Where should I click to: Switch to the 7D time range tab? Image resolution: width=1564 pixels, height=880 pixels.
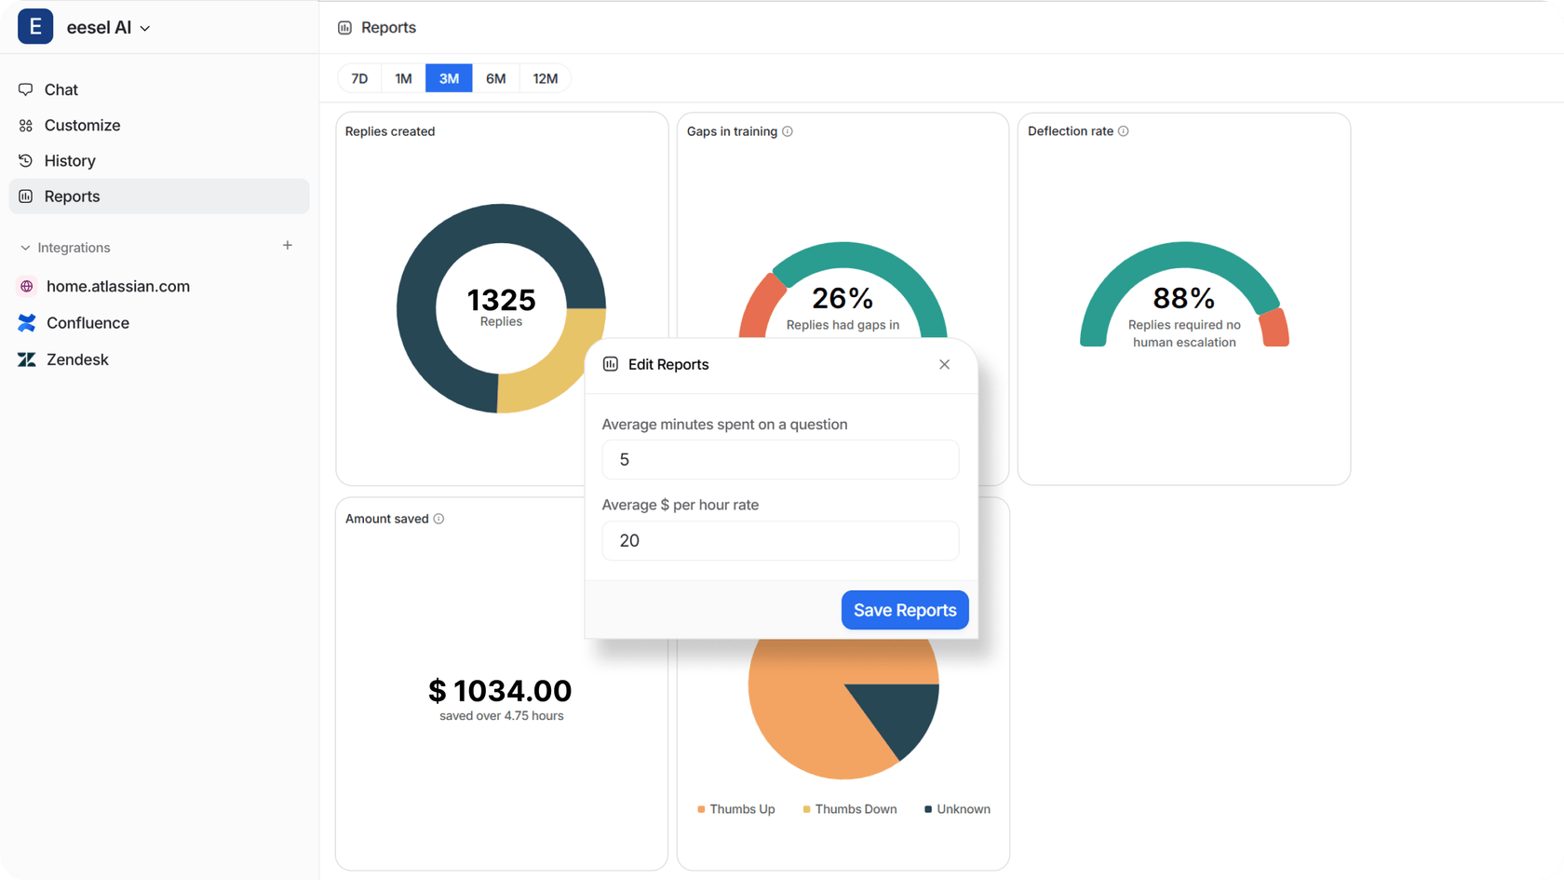[x=359, y=78]
